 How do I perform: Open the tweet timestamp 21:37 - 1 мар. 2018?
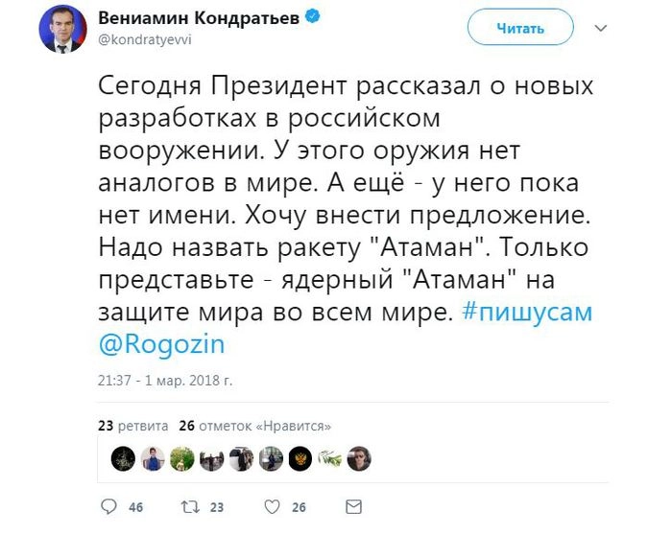pyautogui.click(x=165, y=380)
